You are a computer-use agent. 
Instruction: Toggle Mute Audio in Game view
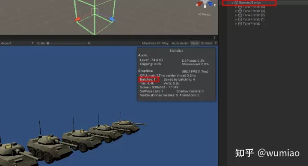tap(180, 43)
